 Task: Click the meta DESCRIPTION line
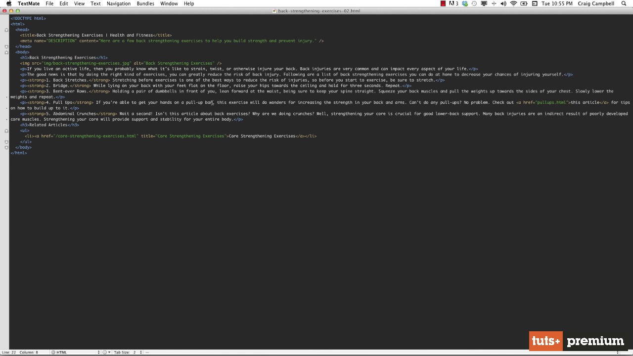[172, 41]
